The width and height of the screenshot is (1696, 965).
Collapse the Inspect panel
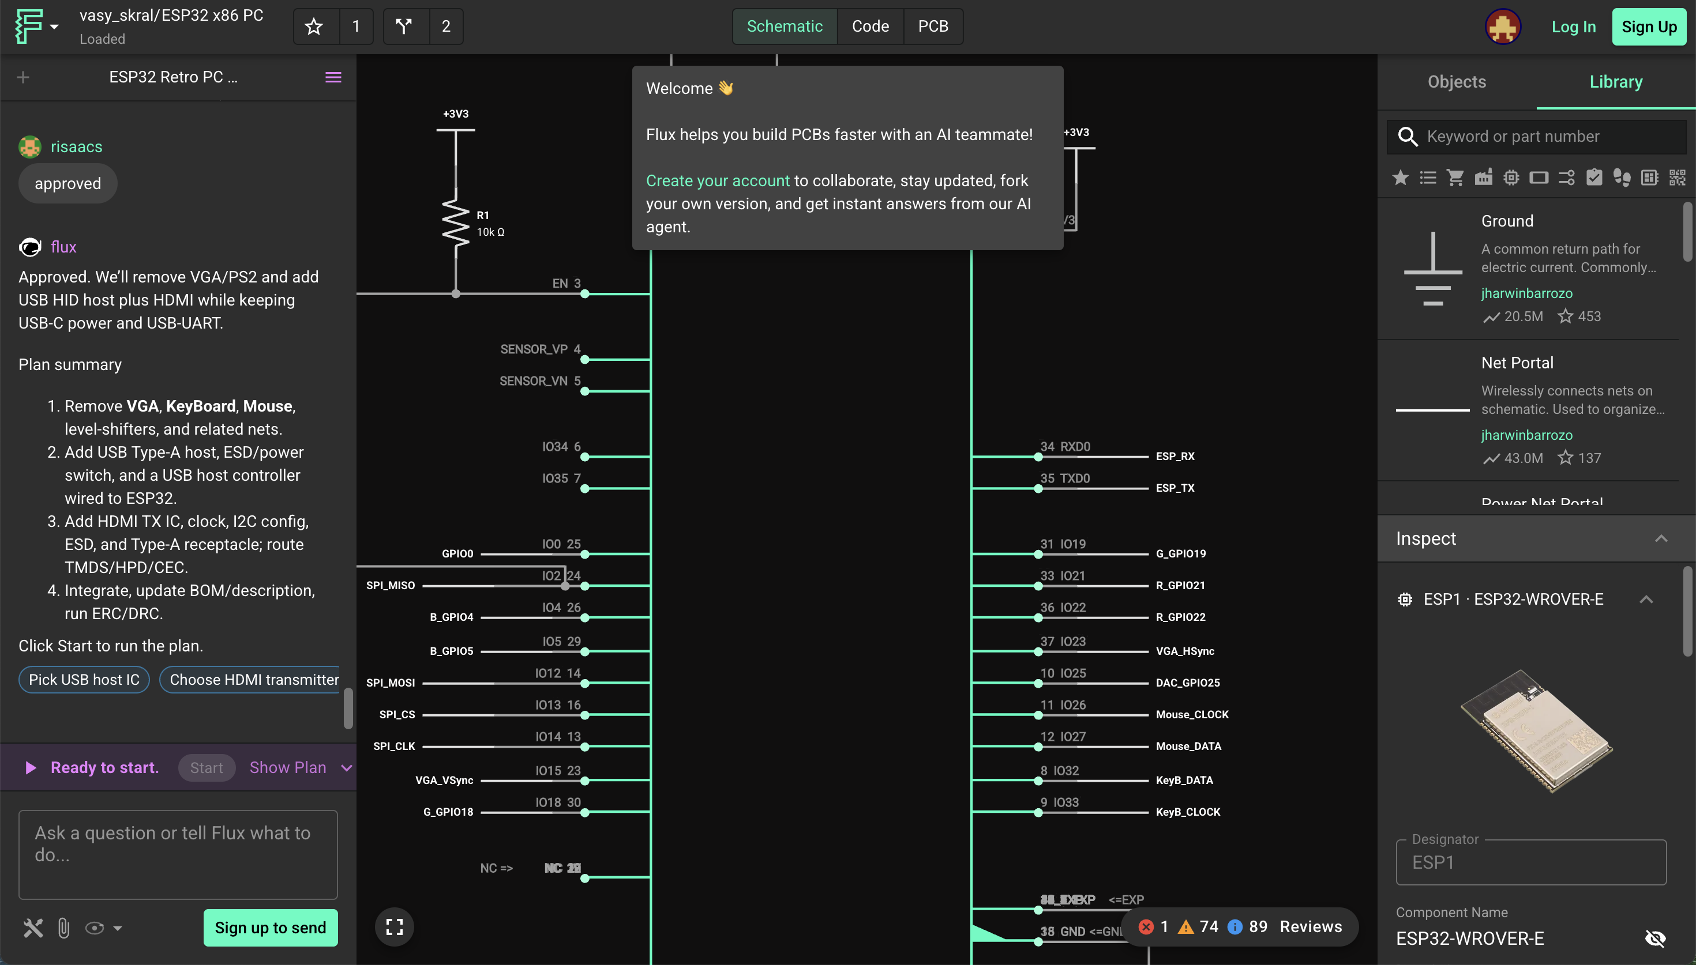tap(1662, 538)
